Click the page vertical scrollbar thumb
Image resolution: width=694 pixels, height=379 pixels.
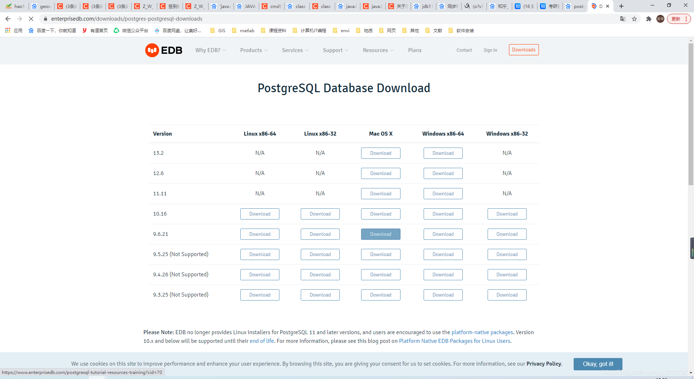pyautogui.click(x=691, y=114)
